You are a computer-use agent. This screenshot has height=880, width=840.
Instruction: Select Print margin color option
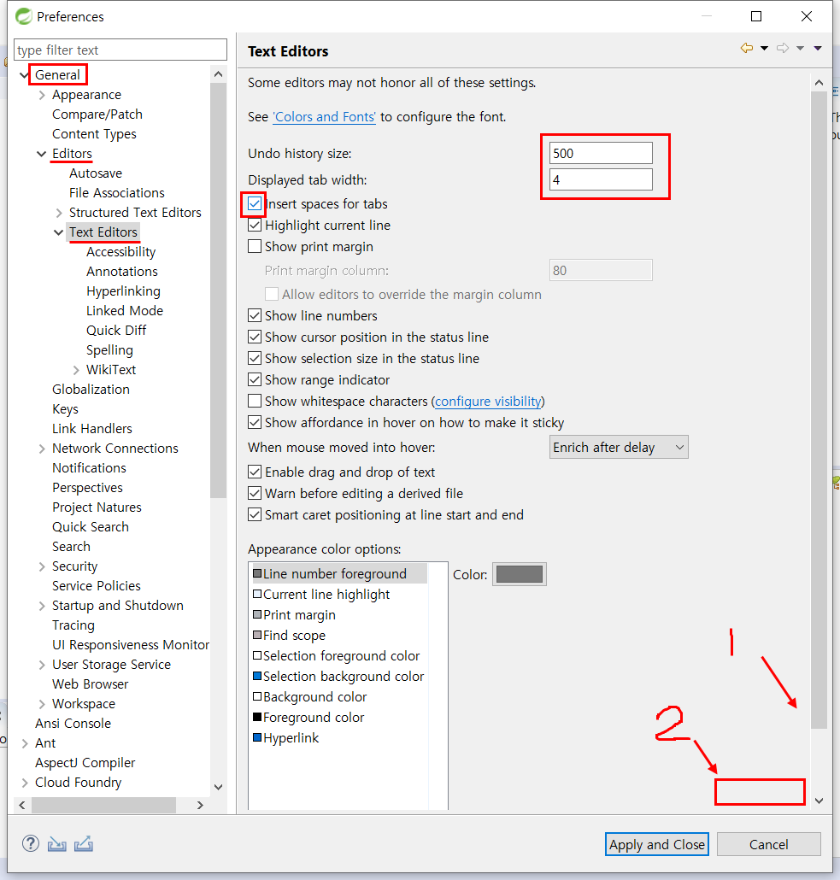pyautogui.click(x=299, y=615)
